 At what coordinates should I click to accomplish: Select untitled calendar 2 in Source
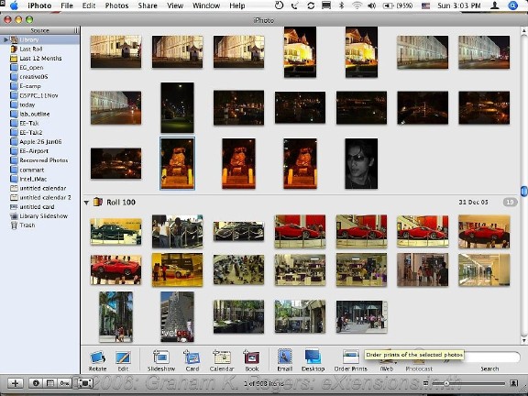point(45,197)
